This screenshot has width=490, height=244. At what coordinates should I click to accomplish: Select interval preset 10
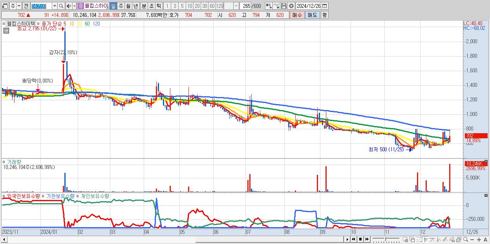(190, 6)
